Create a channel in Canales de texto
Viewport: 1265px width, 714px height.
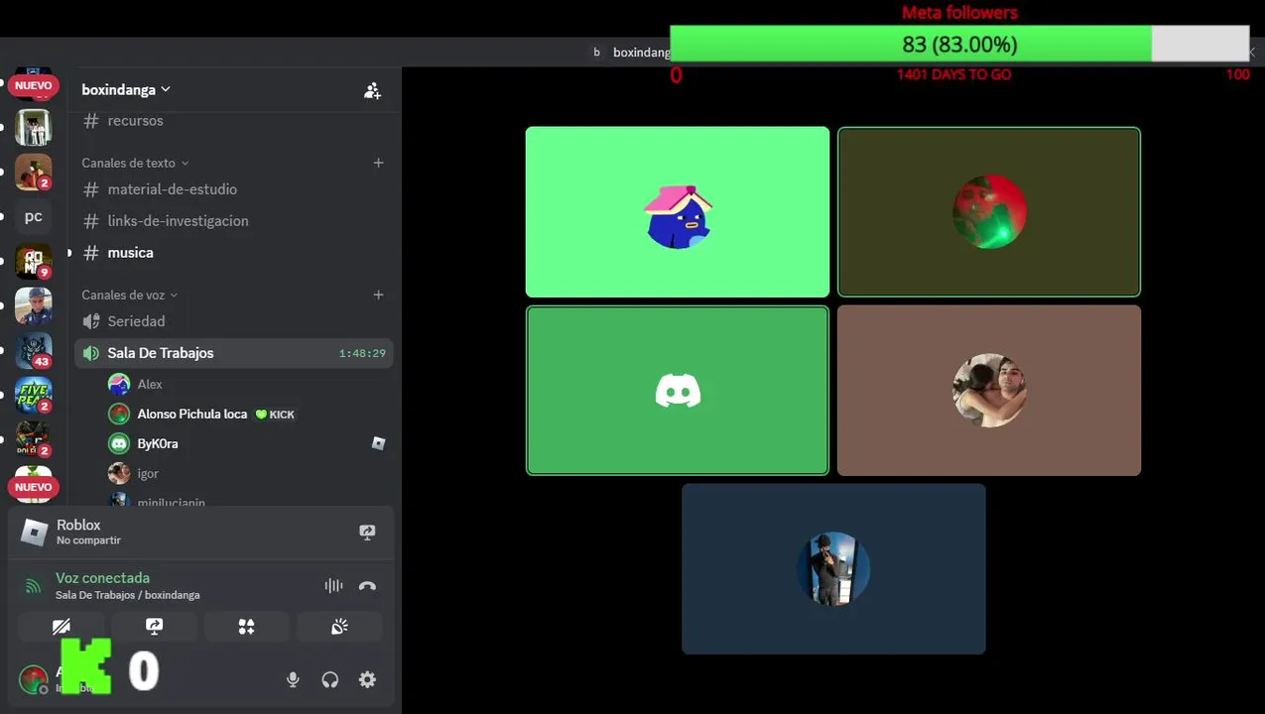click(x=378, y=163)
